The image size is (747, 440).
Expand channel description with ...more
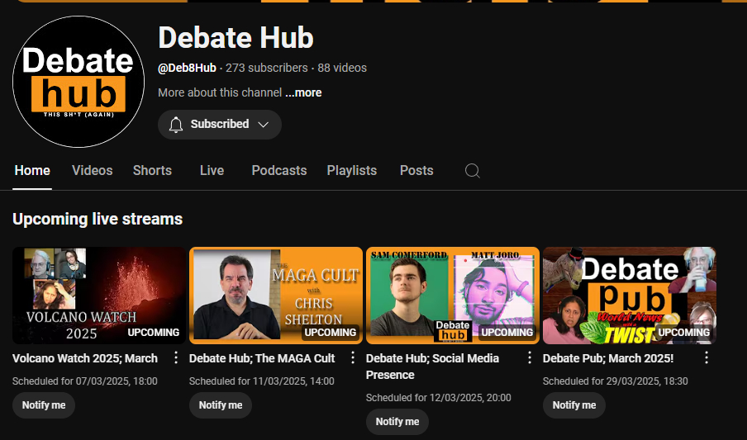(x=303, y=92)
